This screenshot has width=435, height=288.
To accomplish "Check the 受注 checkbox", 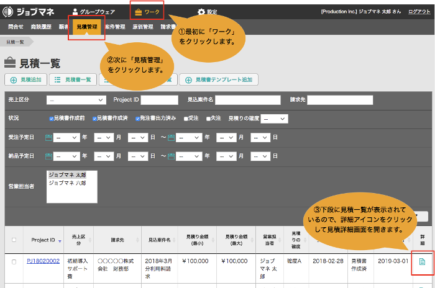I will pyautogui.click(x=186, y=119).
